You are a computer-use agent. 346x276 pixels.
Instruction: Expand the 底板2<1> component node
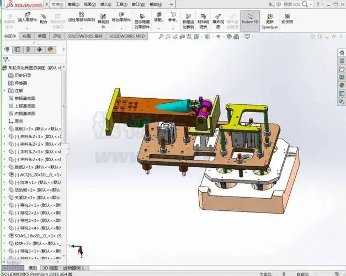tap(4, 129)
